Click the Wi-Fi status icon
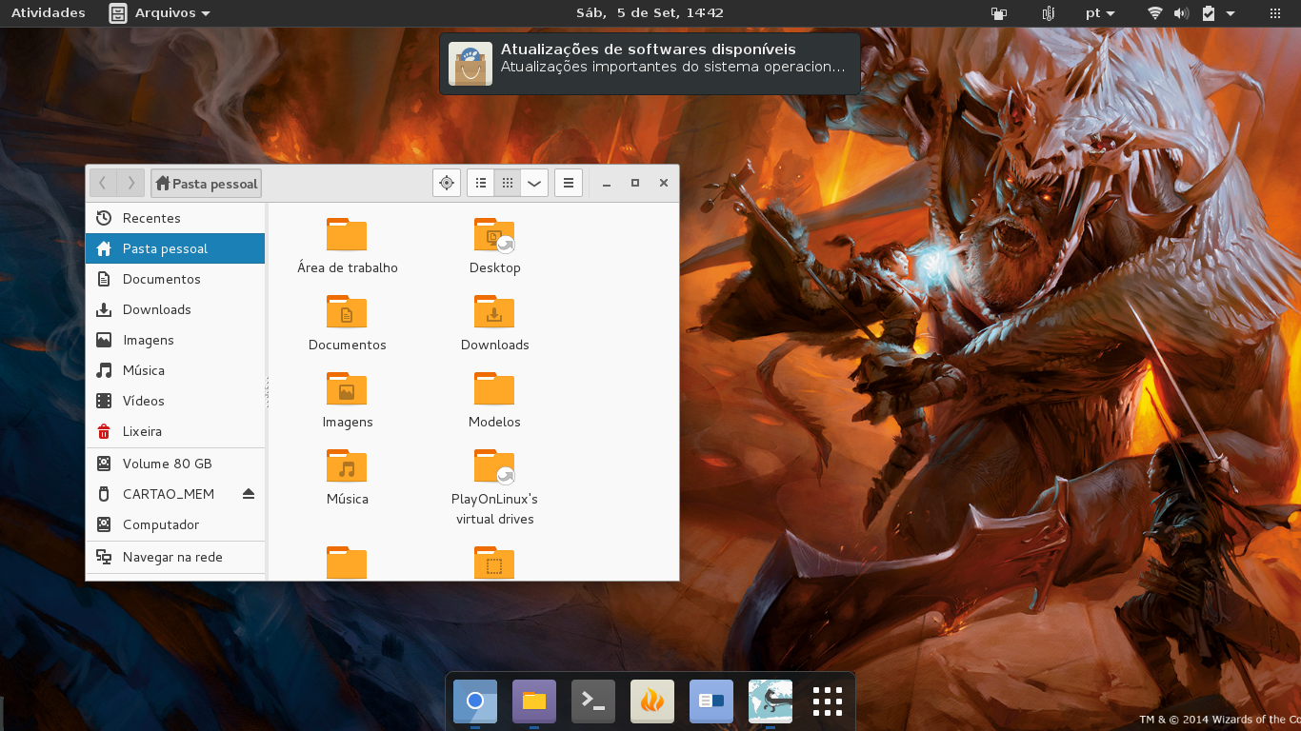This screenshot has height=731, width=1301. (x=1155, y=13)
